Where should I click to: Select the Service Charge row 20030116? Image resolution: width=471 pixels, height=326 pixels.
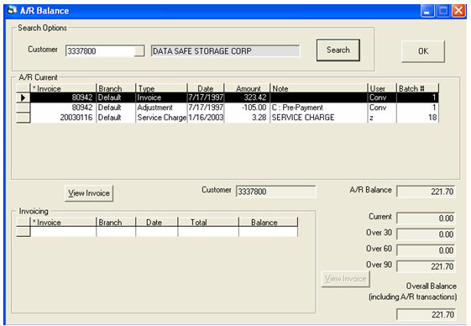coord(234,118)
